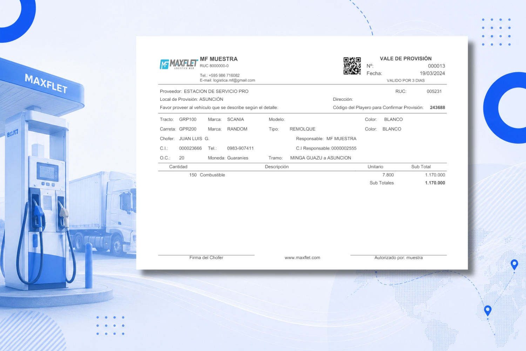The image size is (526, 351).
Task: Click Favor proveer al vehículo instruction text
Action: point(219,108)
